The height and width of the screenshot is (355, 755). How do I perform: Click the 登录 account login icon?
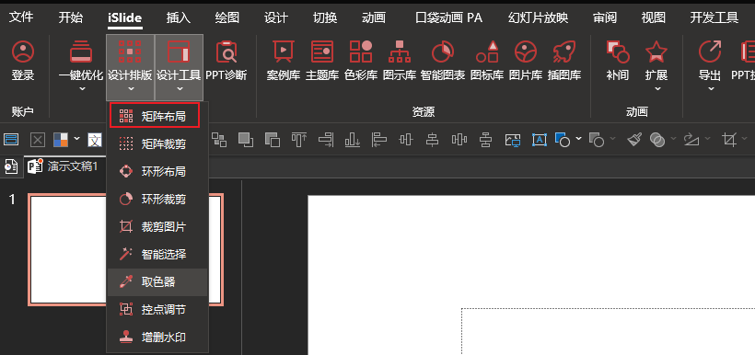click(x=23, y=52)
